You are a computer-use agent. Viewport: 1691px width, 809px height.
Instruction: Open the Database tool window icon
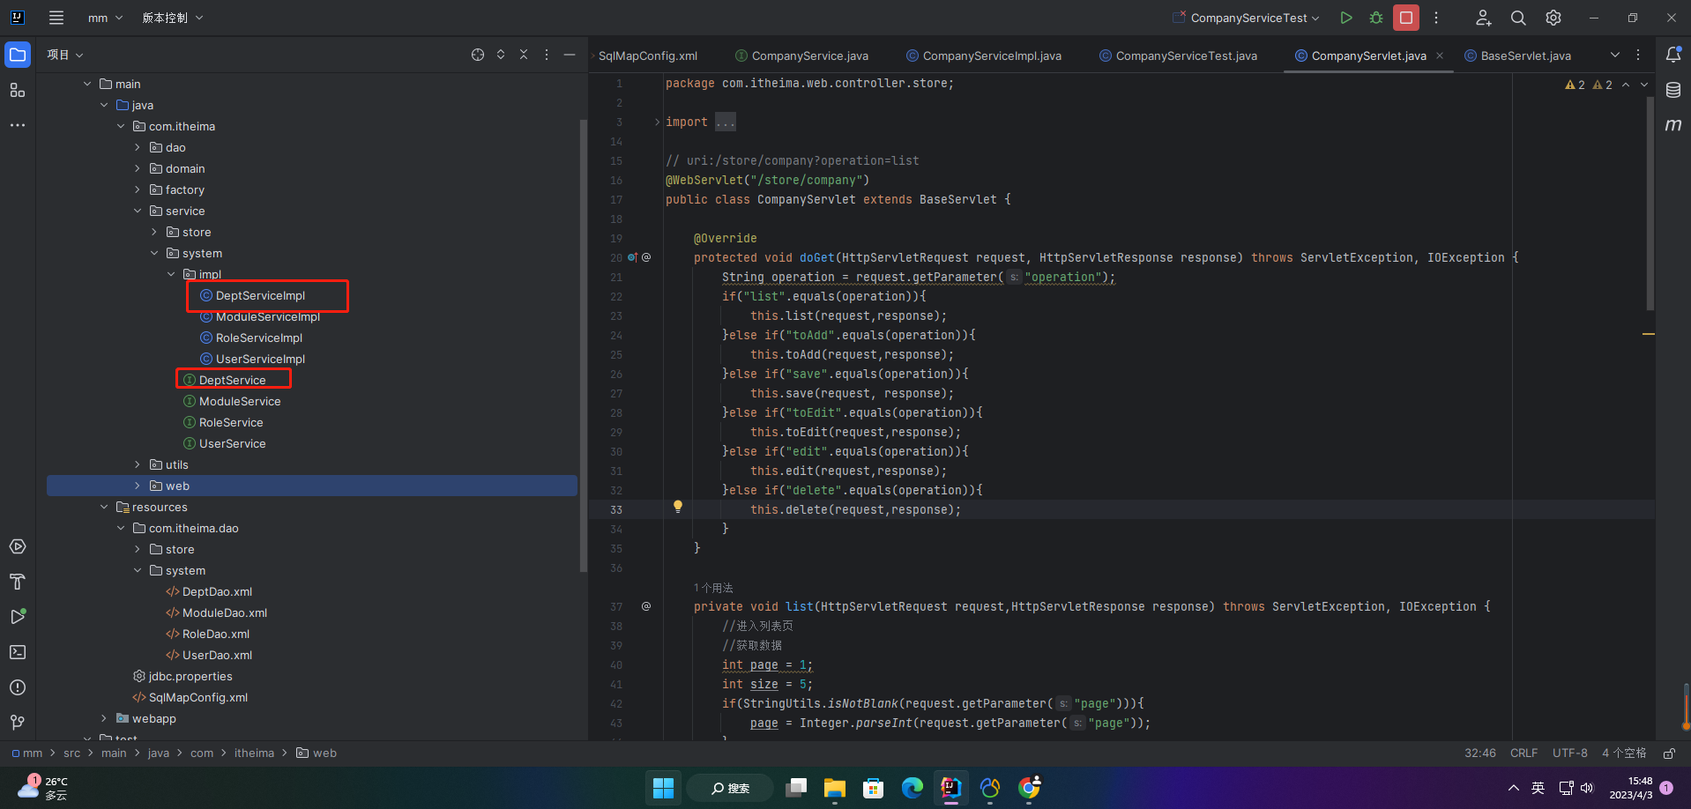tap(1673, 90)
